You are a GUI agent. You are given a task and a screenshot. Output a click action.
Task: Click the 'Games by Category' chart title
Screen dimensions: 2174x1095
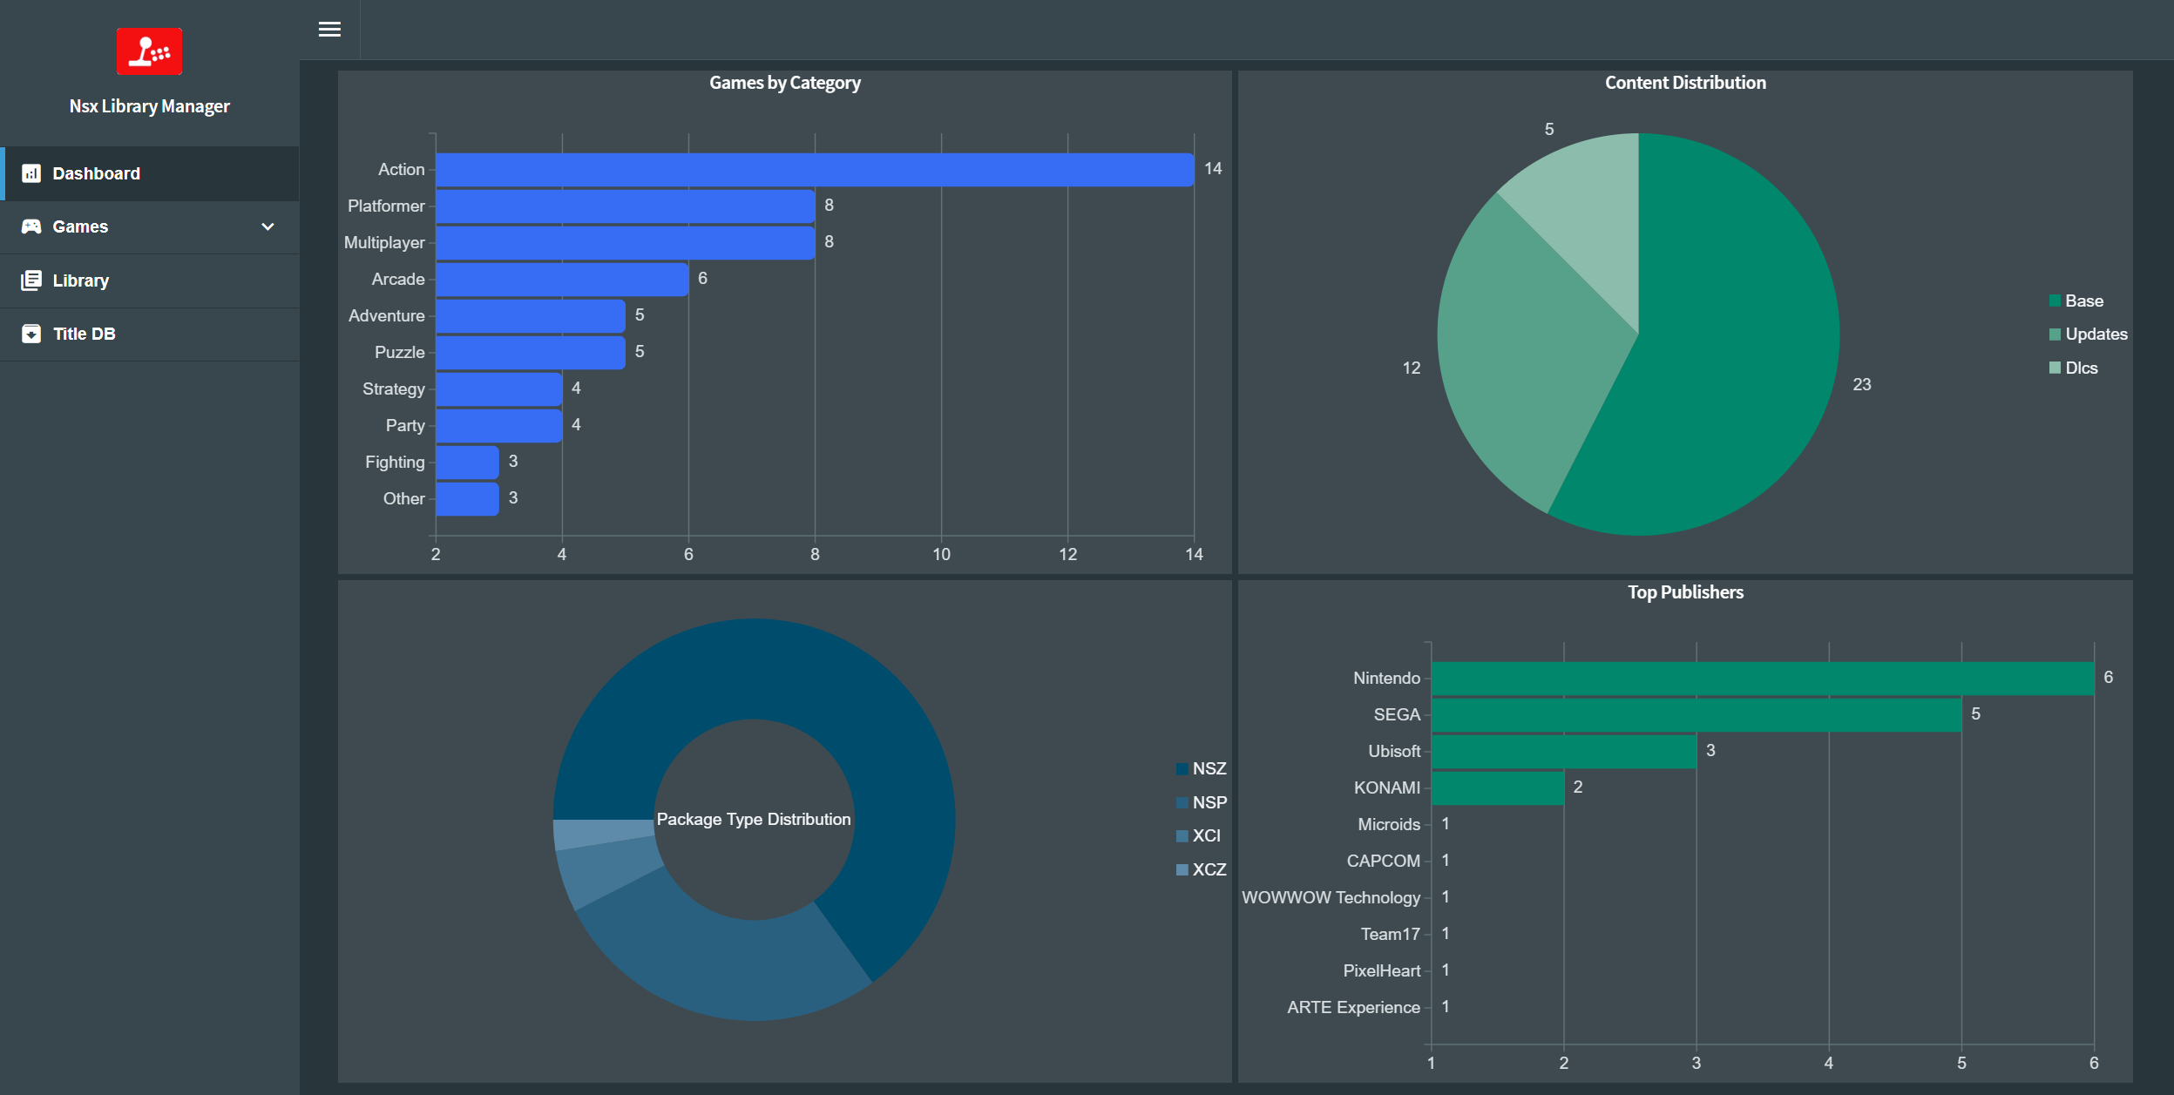coord(785,83)
